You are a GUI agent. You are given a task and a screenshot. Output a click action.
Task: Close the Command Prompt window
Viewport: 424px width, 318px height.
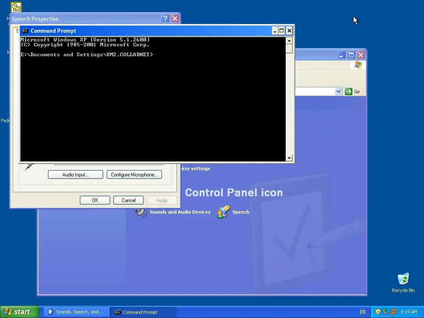289,31
